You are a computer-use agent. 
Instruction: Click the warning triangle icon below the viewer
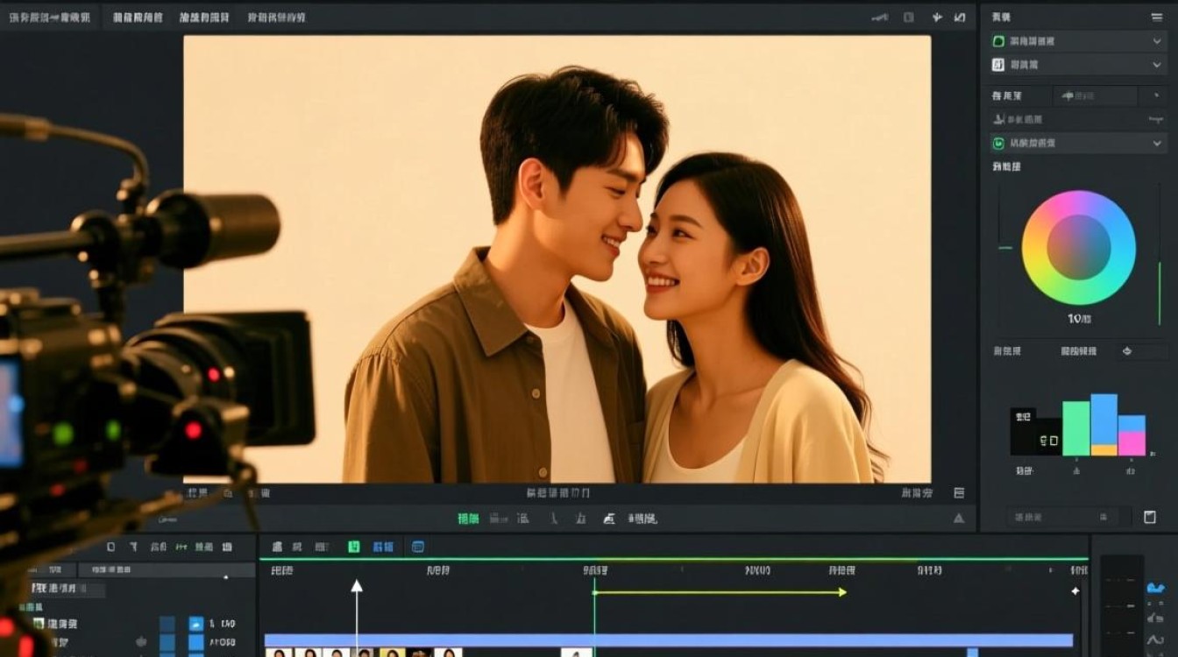[958, 518]
